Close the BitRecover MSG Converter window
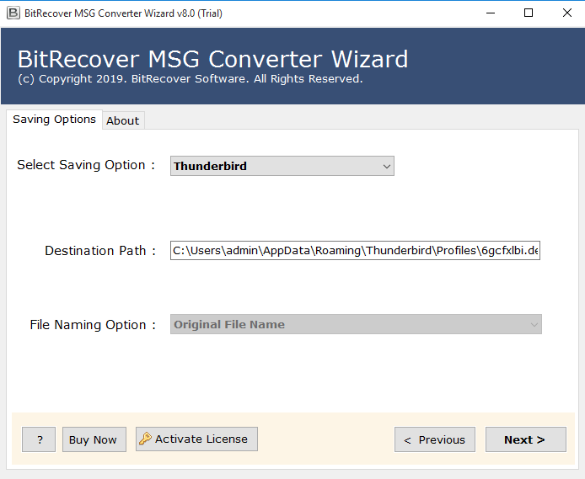The width and height of the screenshot is (585, 479). (x=566, y=13)
